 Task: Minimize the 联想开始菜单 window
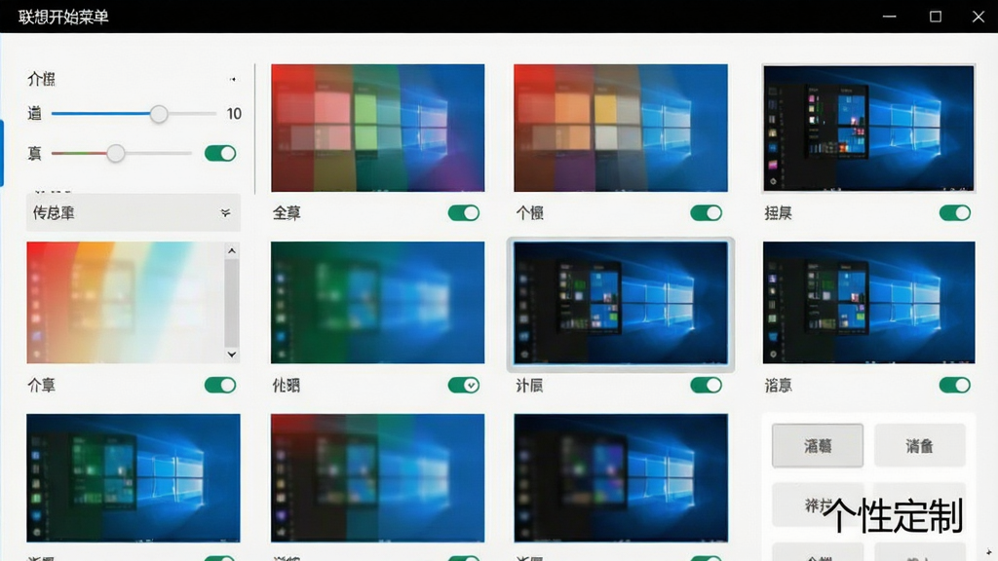pyautogui.click(x=889, y=17)
